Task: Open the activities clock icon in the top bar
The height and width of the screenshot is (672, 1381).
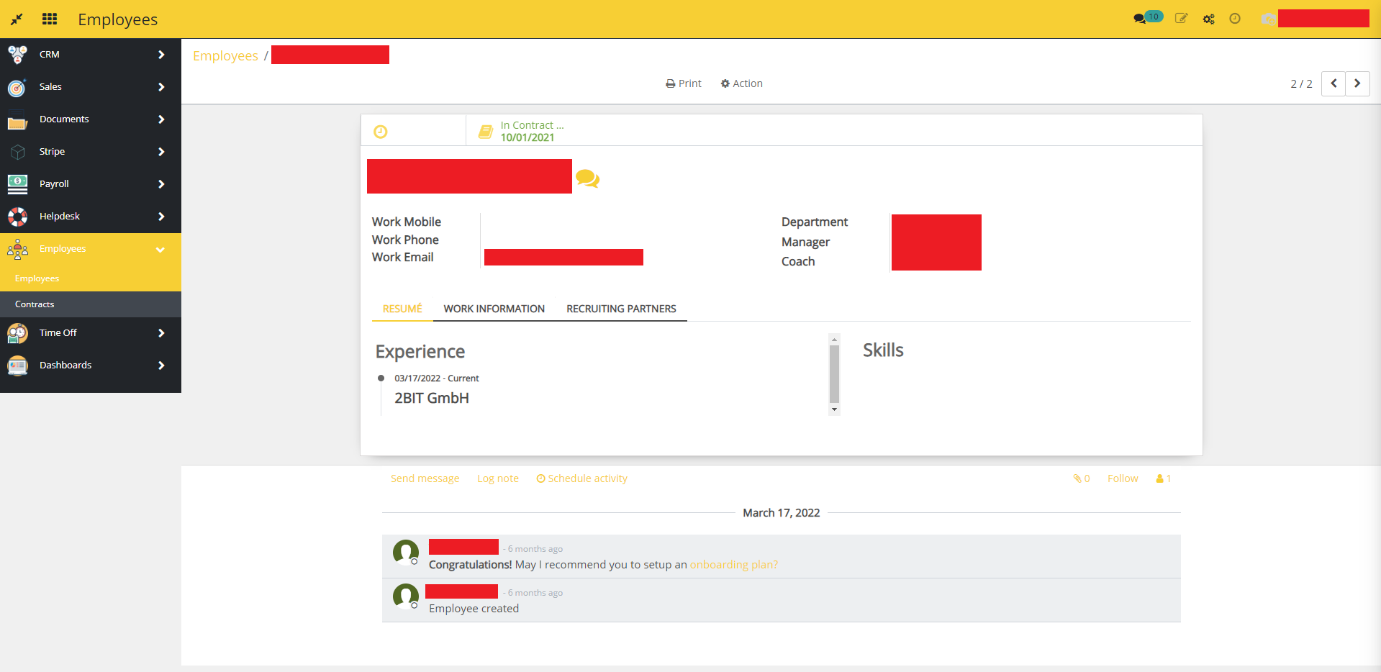Action: [x=1235, y=19]
